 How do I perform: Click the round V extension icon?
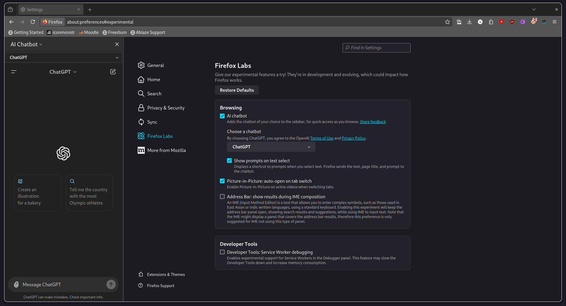click(480, 22)
